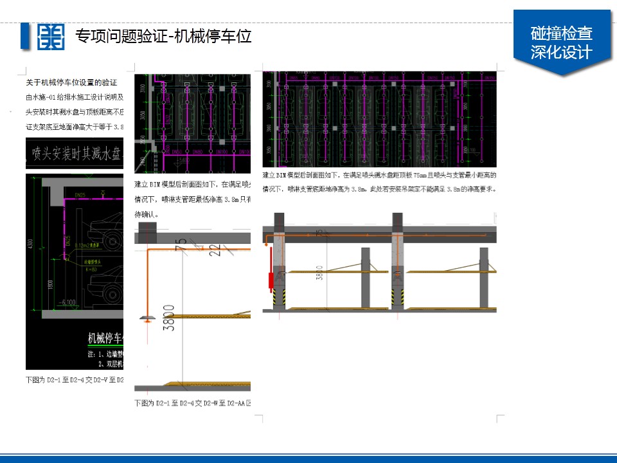Click the 机械停车位 title inside CAD drawing
The width and height of the screenshot is (617, 463).
tap(105, 338)
